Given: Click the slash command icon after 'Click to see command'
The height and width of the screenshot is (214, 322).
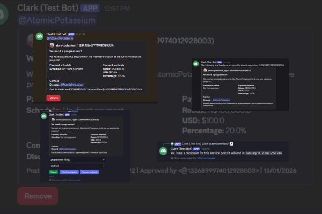Looking at the screenshot, I should (231, 144).
